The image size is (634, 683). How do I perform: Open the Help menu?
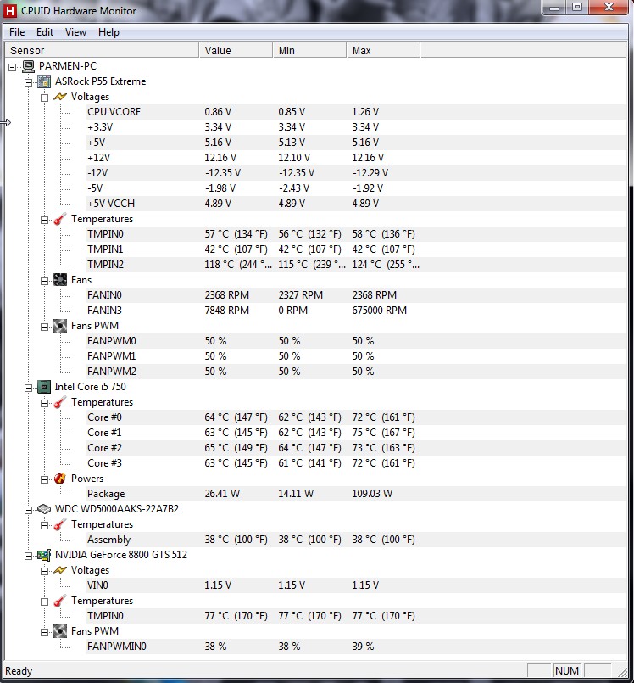(108, 32)
